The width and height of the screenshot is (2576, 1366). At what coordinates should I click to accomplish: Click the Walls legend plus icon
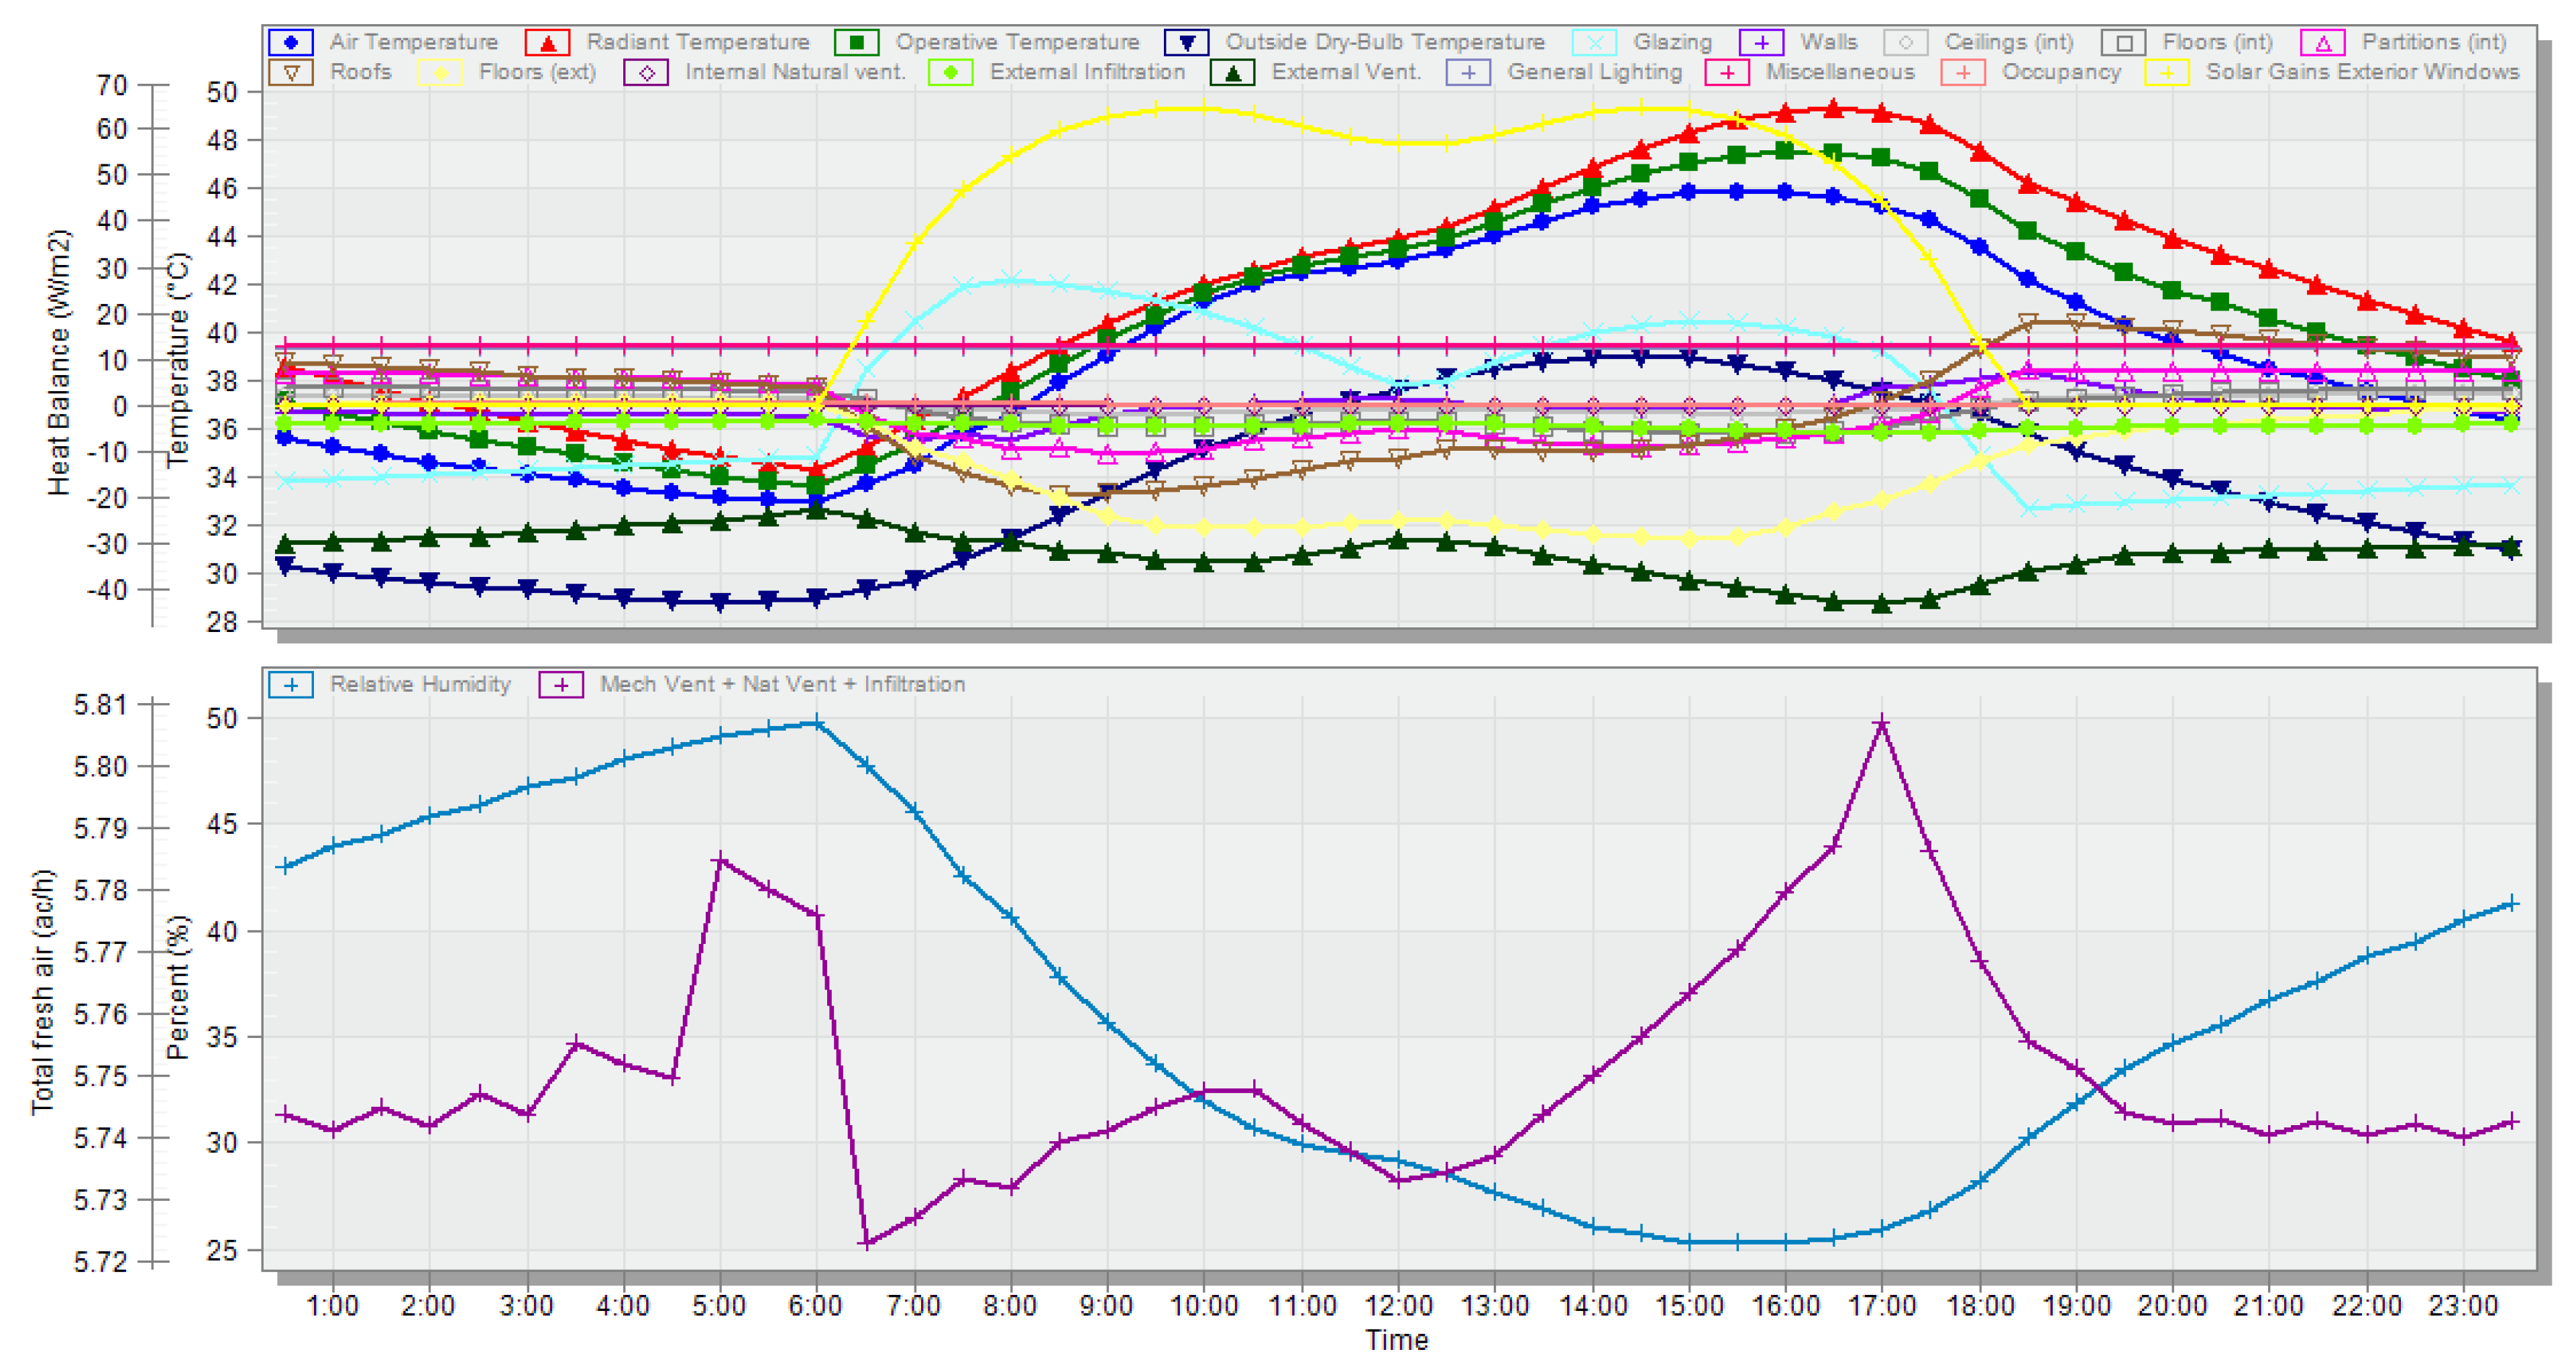click(1761, 42)
